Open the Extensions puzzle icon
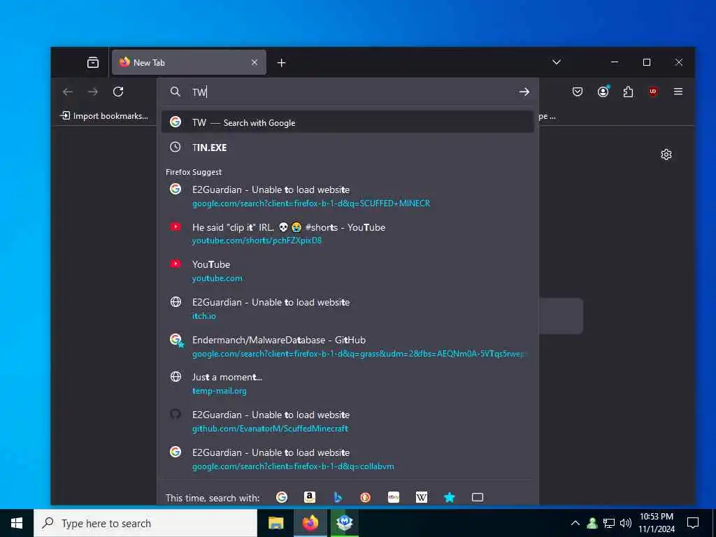 (x=629, y=92)
